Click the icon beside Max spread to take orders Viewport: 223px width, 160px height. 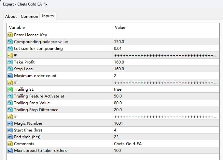click(x=10, y=151)
